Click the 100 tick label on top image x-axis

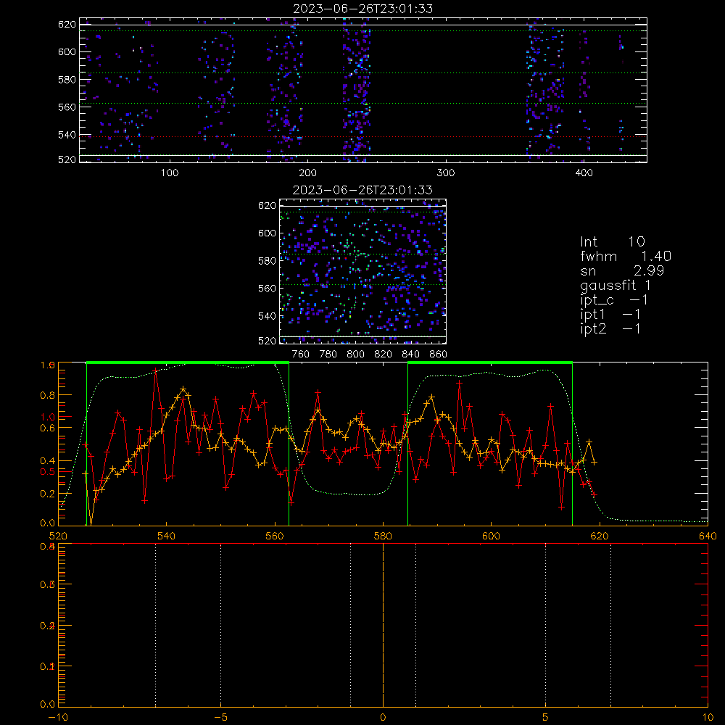coord(169,173)
